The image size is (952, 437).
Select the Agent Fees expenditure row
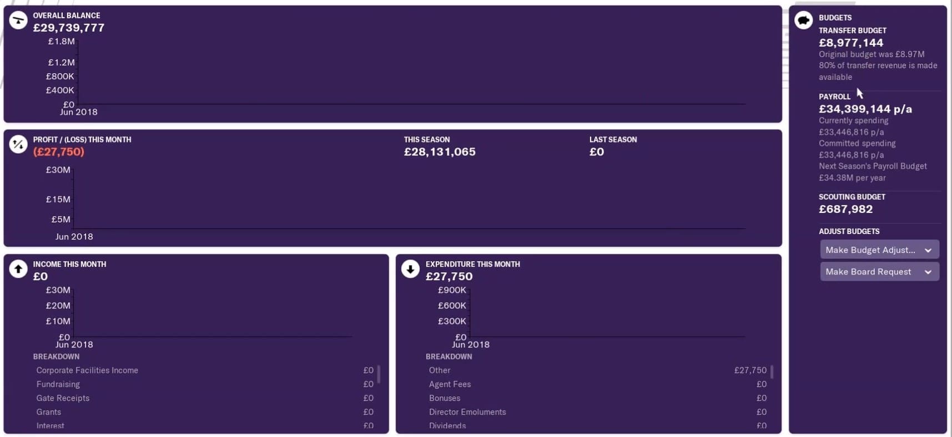tap(597, 384)
